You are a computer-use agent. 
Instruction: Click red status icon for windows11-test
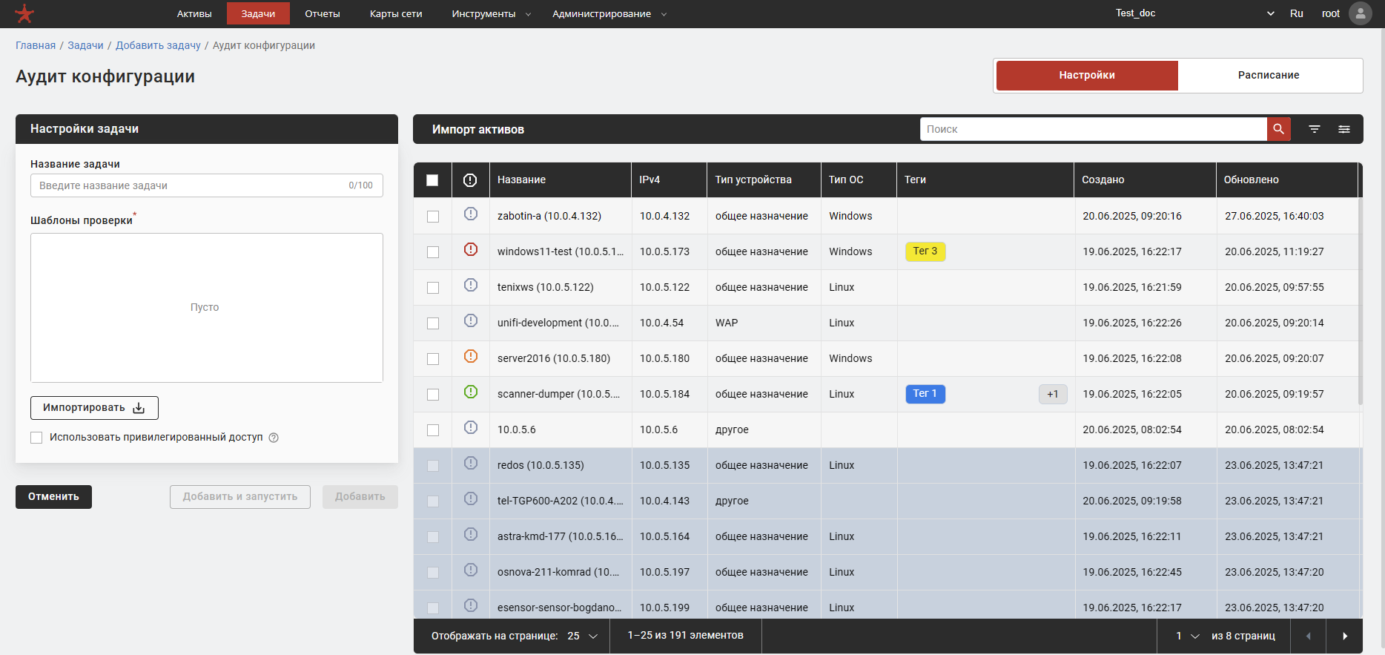(x=470, y=250)
